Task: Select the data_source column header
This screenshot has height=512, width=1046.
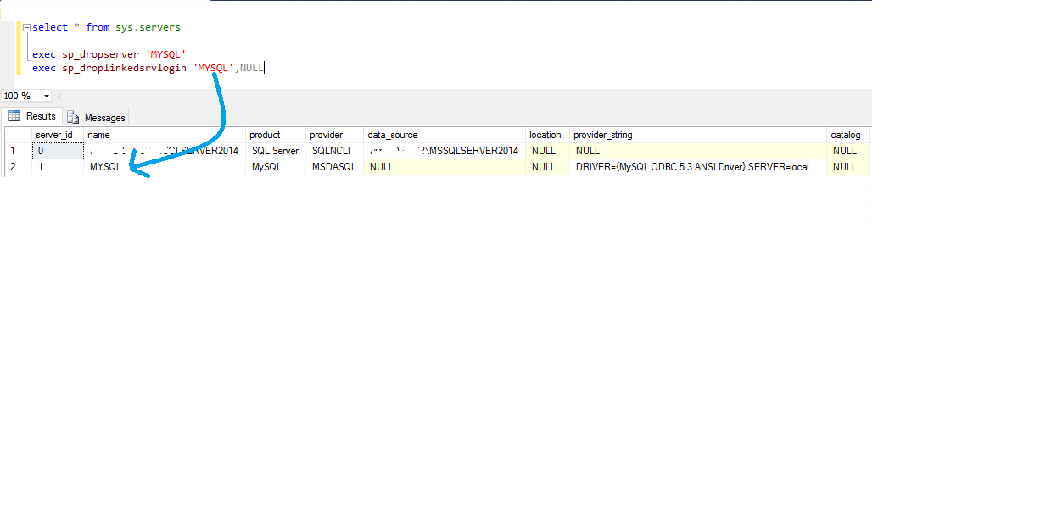Action: (392, 135)
